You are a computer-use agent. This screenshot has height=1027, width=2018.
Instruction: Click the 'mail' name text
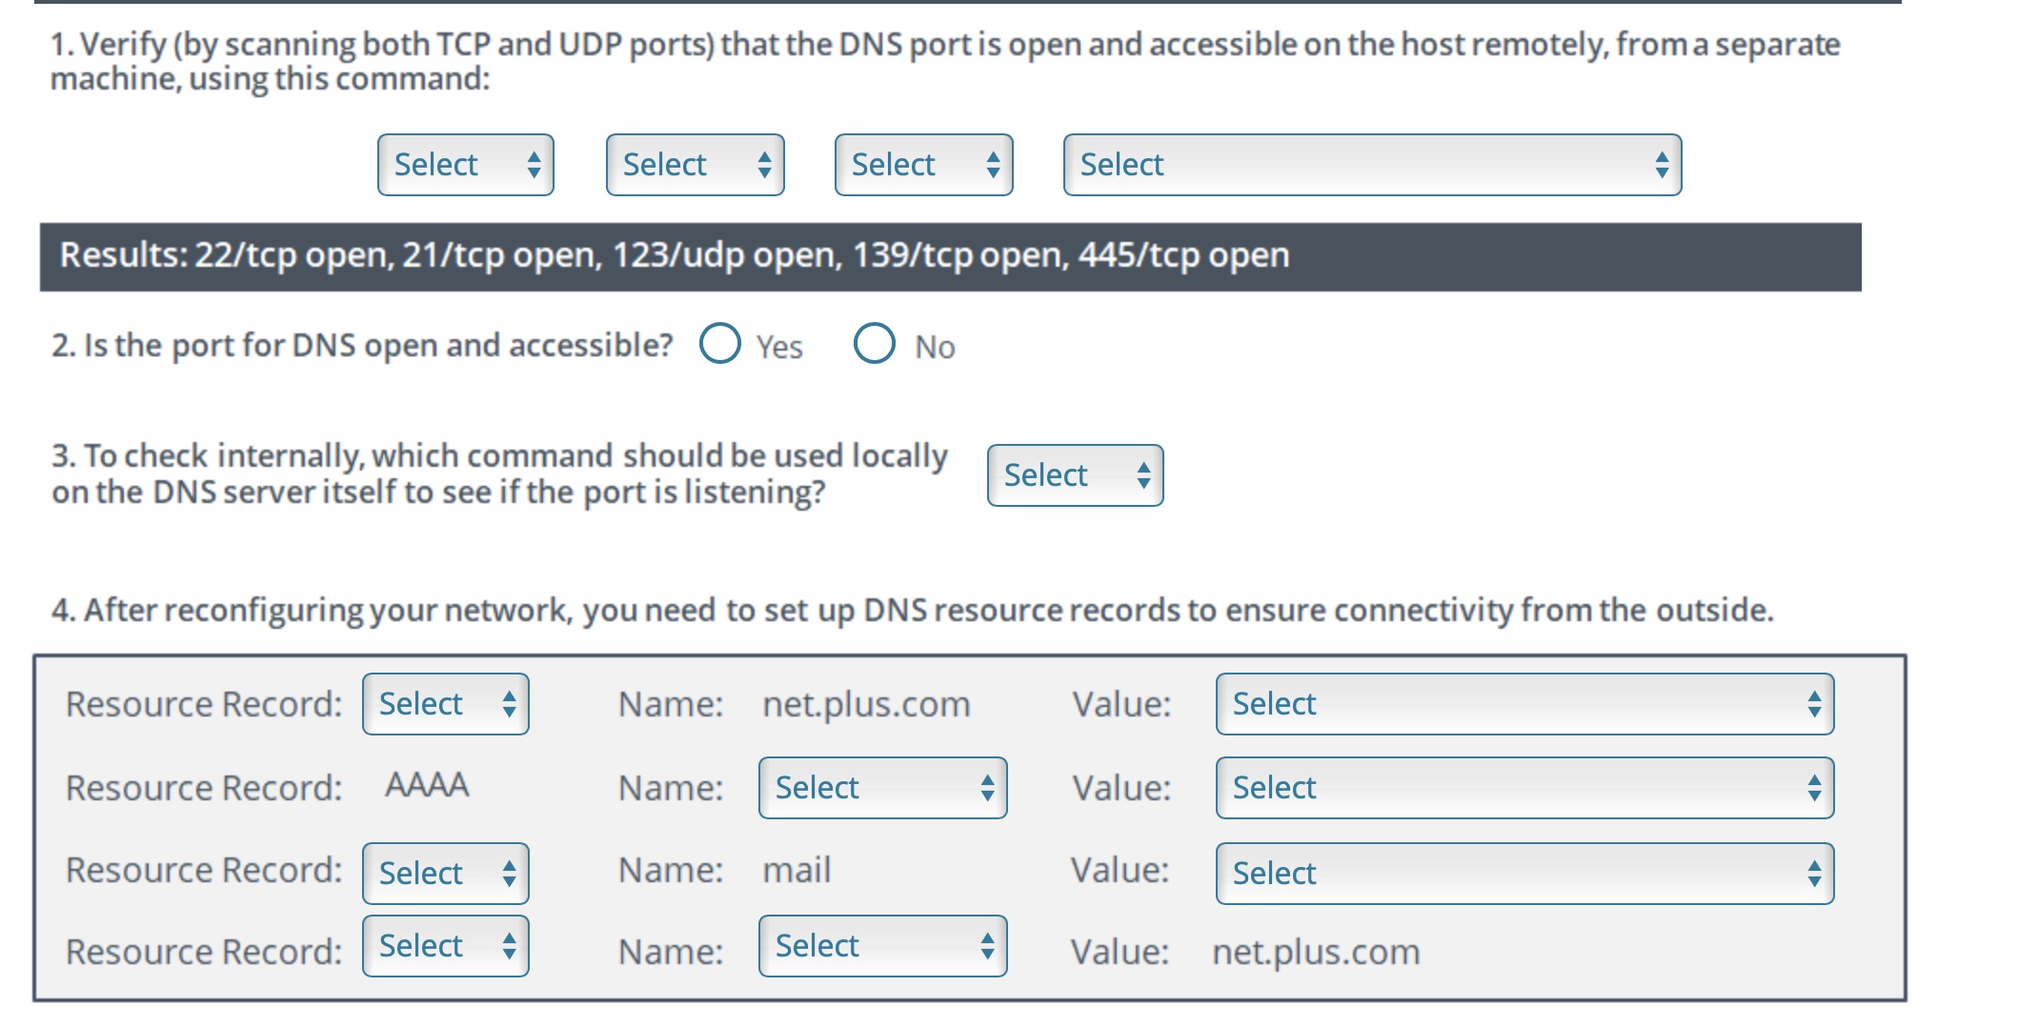[x=797, y=870]
